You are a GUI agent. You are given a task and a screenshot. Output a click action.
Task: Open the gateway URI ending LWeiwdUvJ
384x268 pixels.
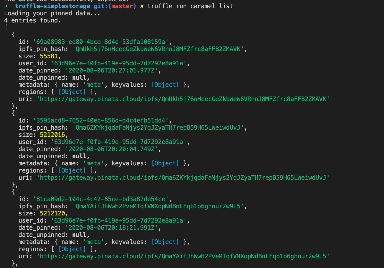(183, 178)
